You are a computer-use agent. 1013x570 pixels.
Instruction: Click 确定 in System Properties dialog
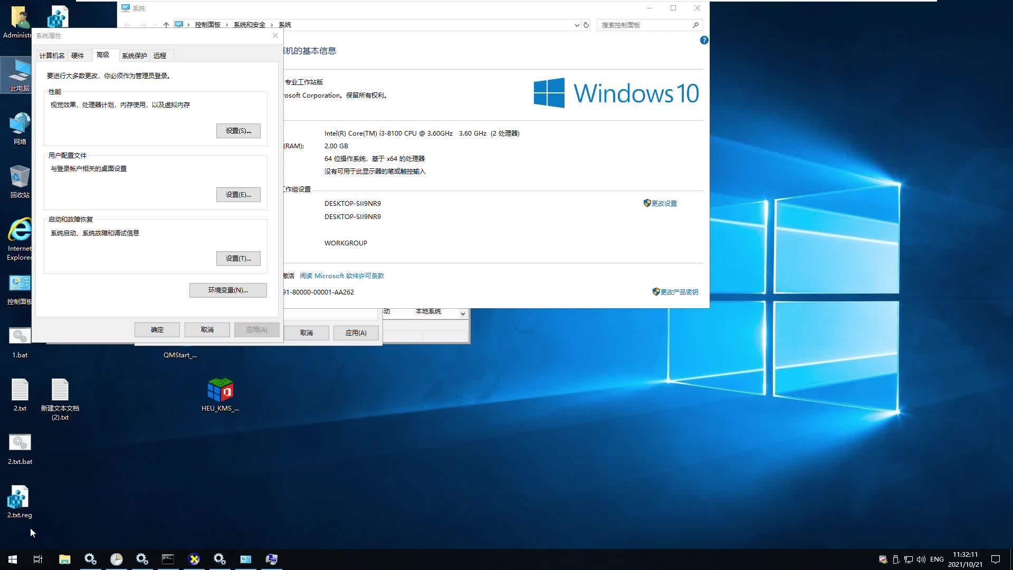[157, 330]
